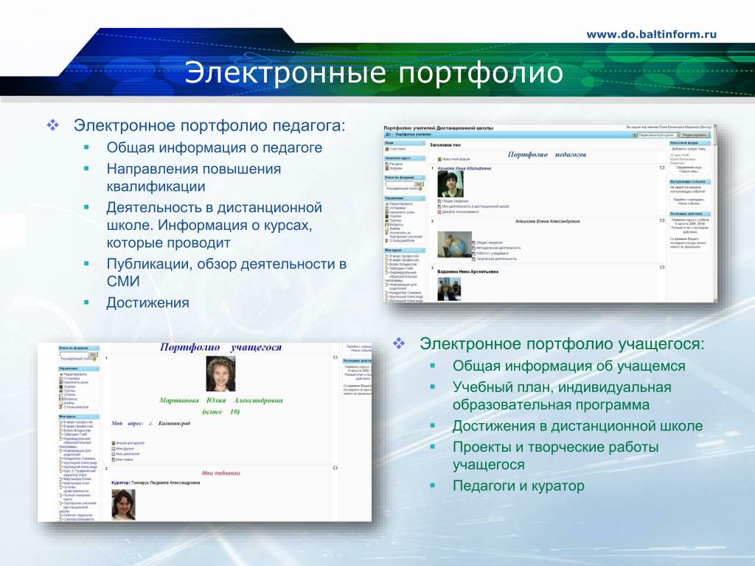Open Участники link in teachers portfolio sidebar
755x566 pixels.
click(397, 149)
